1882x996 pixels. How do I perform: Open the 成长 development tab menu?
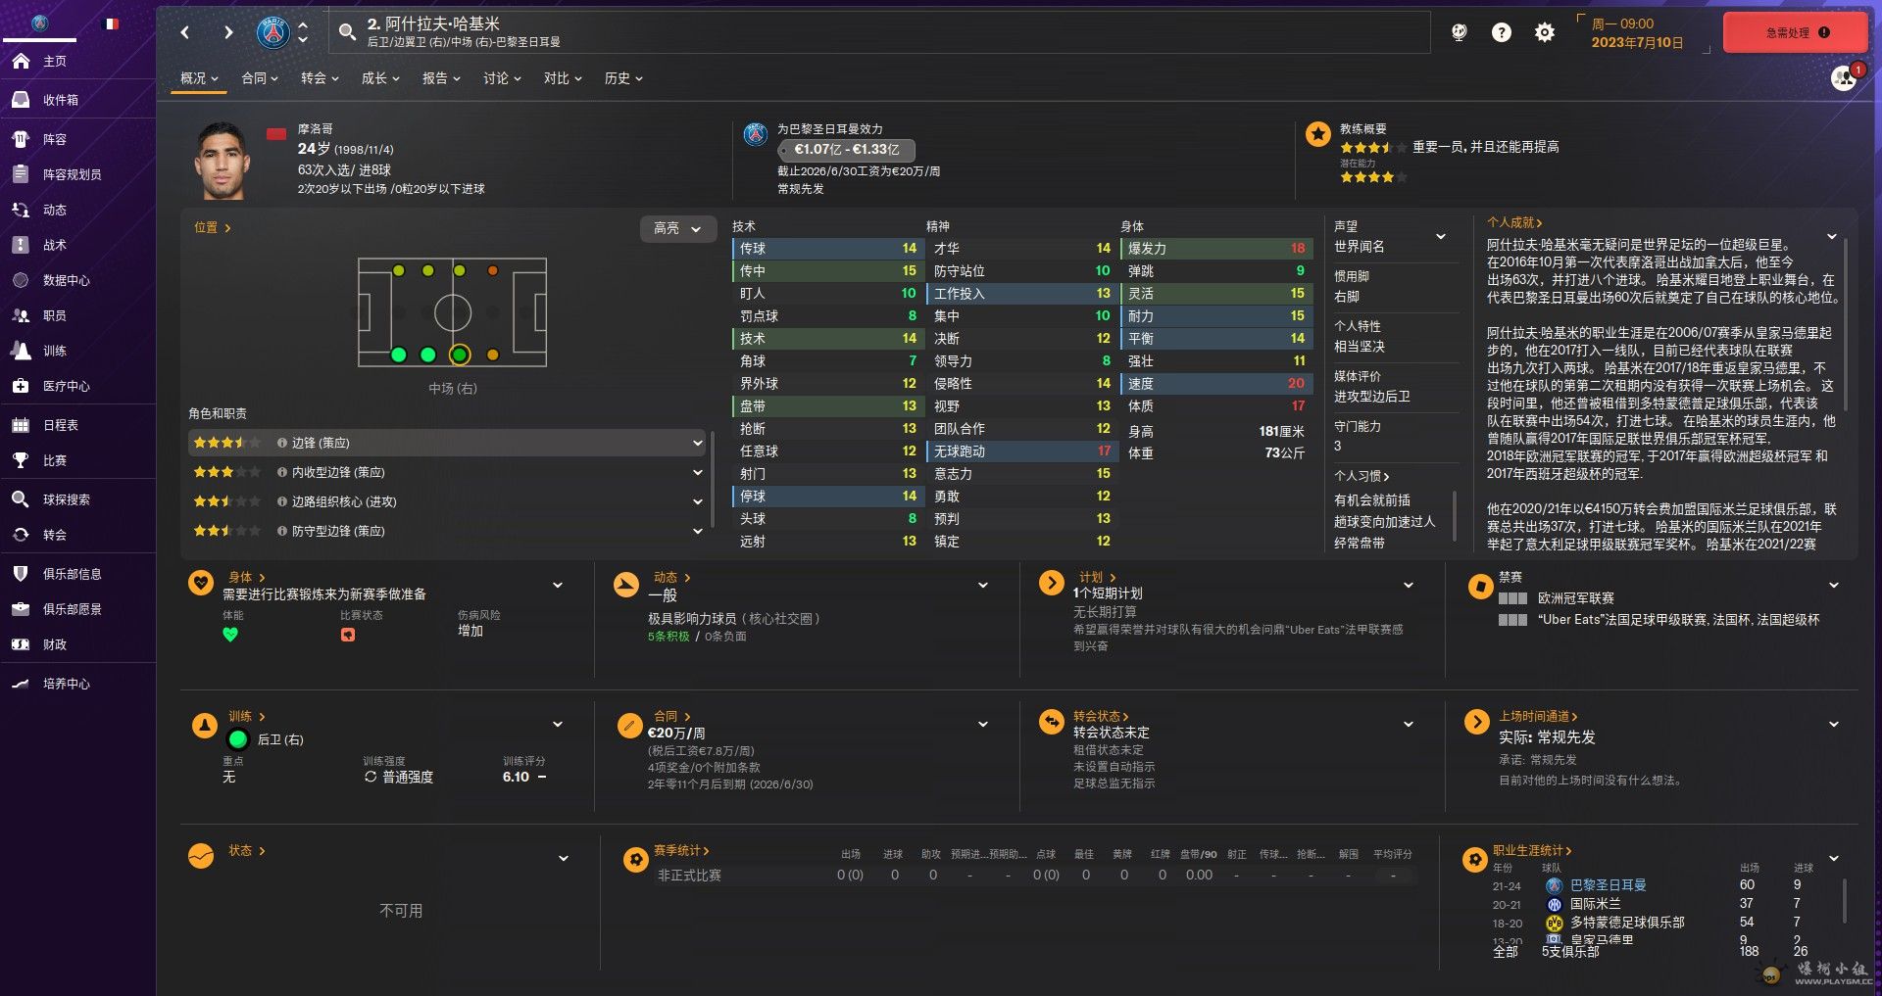click(380, 78)
